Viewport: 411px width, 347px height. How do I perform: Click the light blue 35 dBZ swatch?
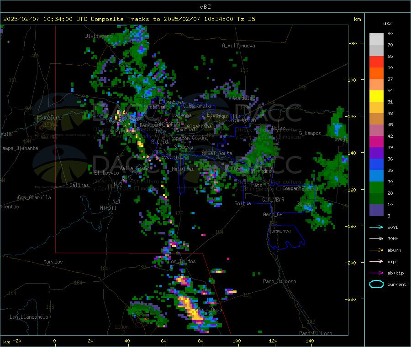(376, 176)
